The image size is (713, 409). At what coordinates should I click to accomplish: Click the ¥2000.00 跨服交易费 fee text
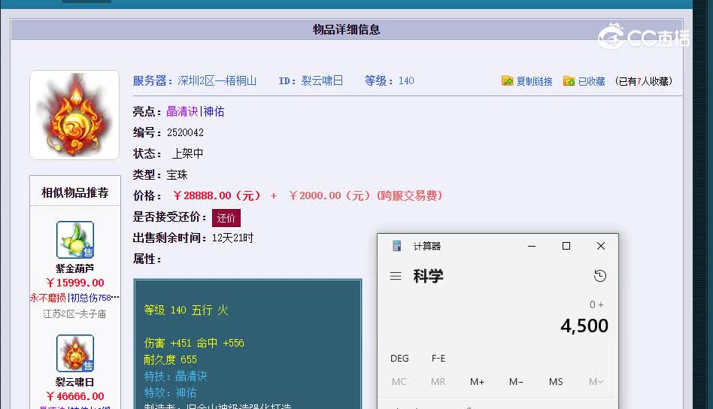(x=366, y=196)
